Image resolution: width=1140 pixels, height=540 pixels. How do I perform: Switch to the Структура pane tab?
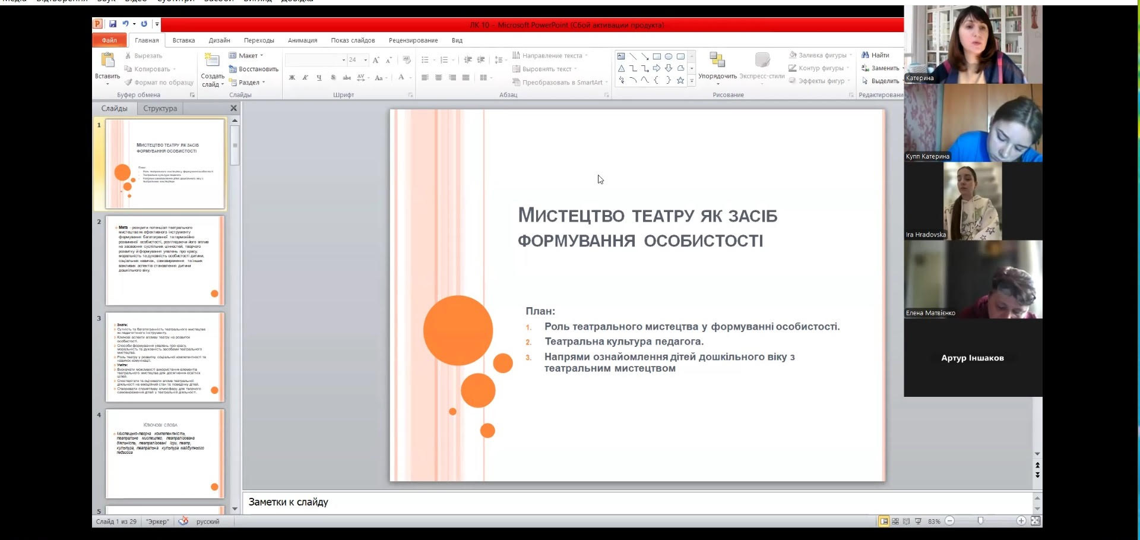coord(160,109)
